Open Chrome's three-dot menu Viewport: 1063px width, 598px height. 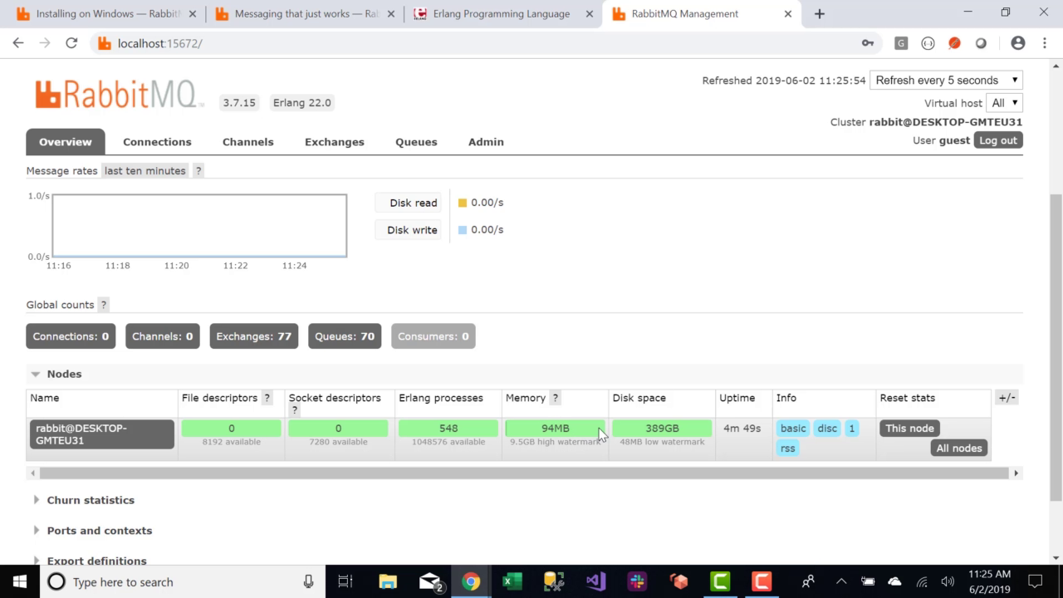coord(1044,43)
